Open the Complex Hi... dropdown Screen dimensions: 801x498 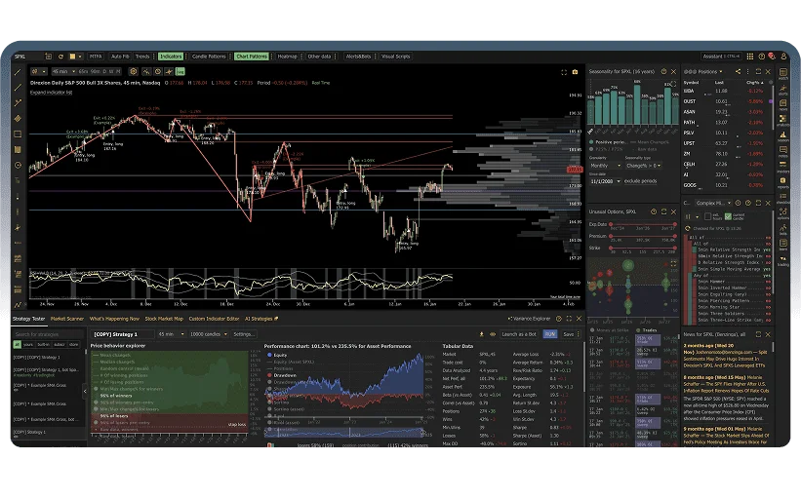coord(714,203)
